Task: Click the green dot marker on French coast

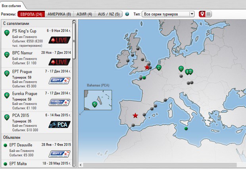Action: coord(144,78)
